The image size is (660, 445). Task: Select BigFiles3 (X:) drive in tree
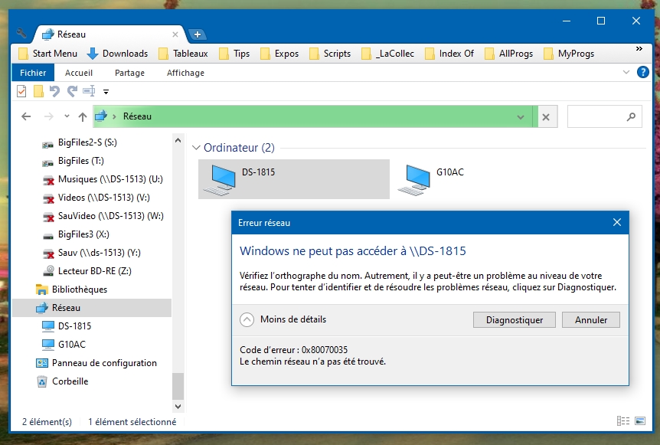[x=83, y=234]
